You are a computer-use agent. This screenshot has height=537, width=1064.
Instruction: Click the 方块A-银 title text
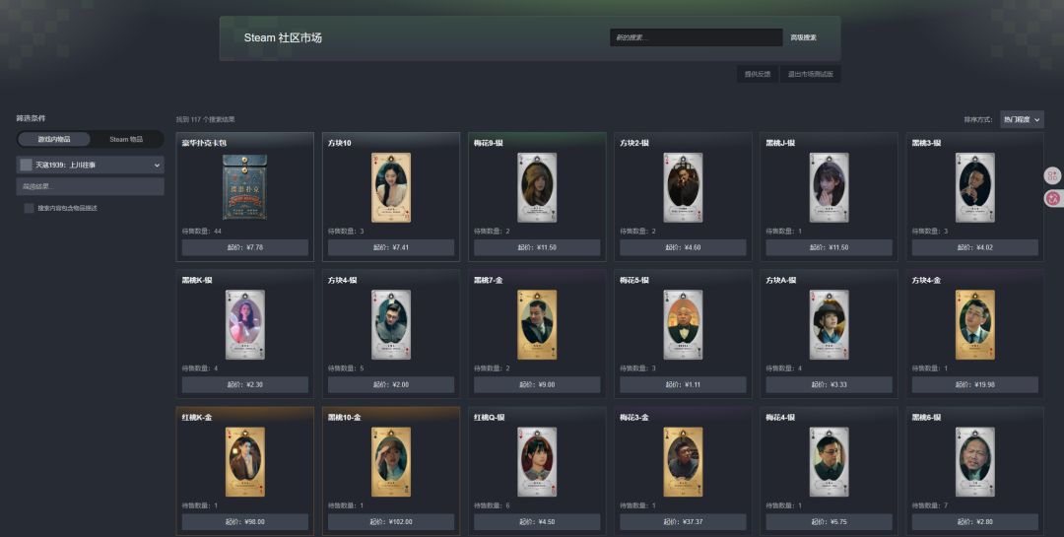(780, 280)
